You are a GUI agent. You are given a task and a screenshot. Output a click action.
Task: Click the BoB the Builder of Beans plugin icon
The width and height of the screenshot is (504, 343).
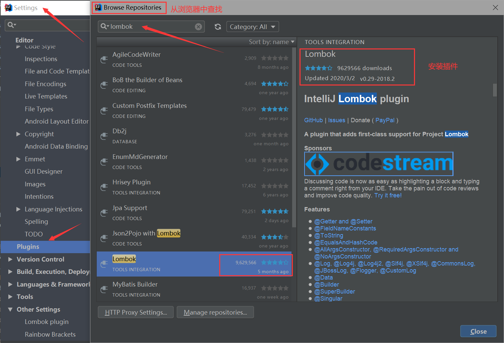pos(104,85)
